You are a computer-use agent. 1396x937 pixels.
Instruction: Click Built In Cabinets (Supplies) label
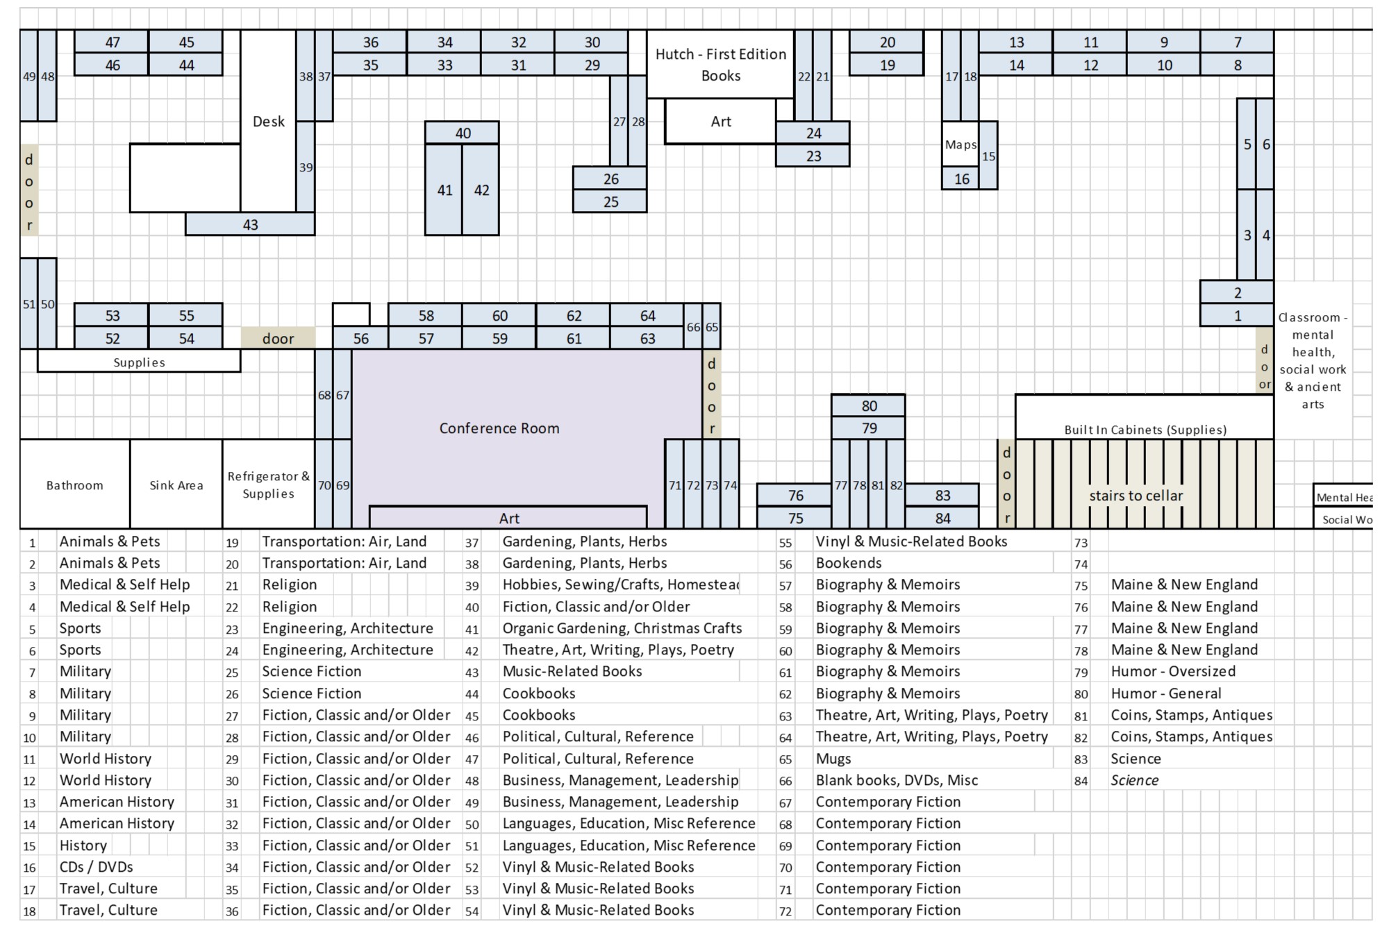1145,430
